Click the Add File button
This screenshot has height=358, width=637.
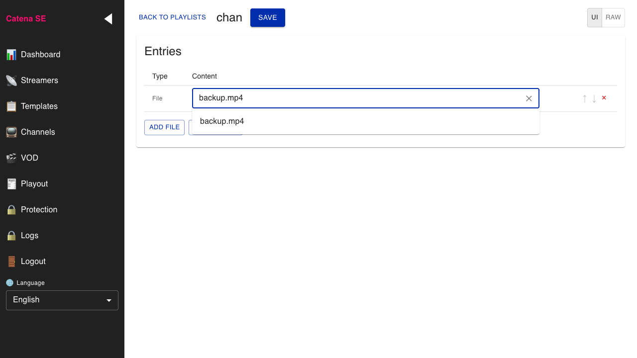pos(164,127)
